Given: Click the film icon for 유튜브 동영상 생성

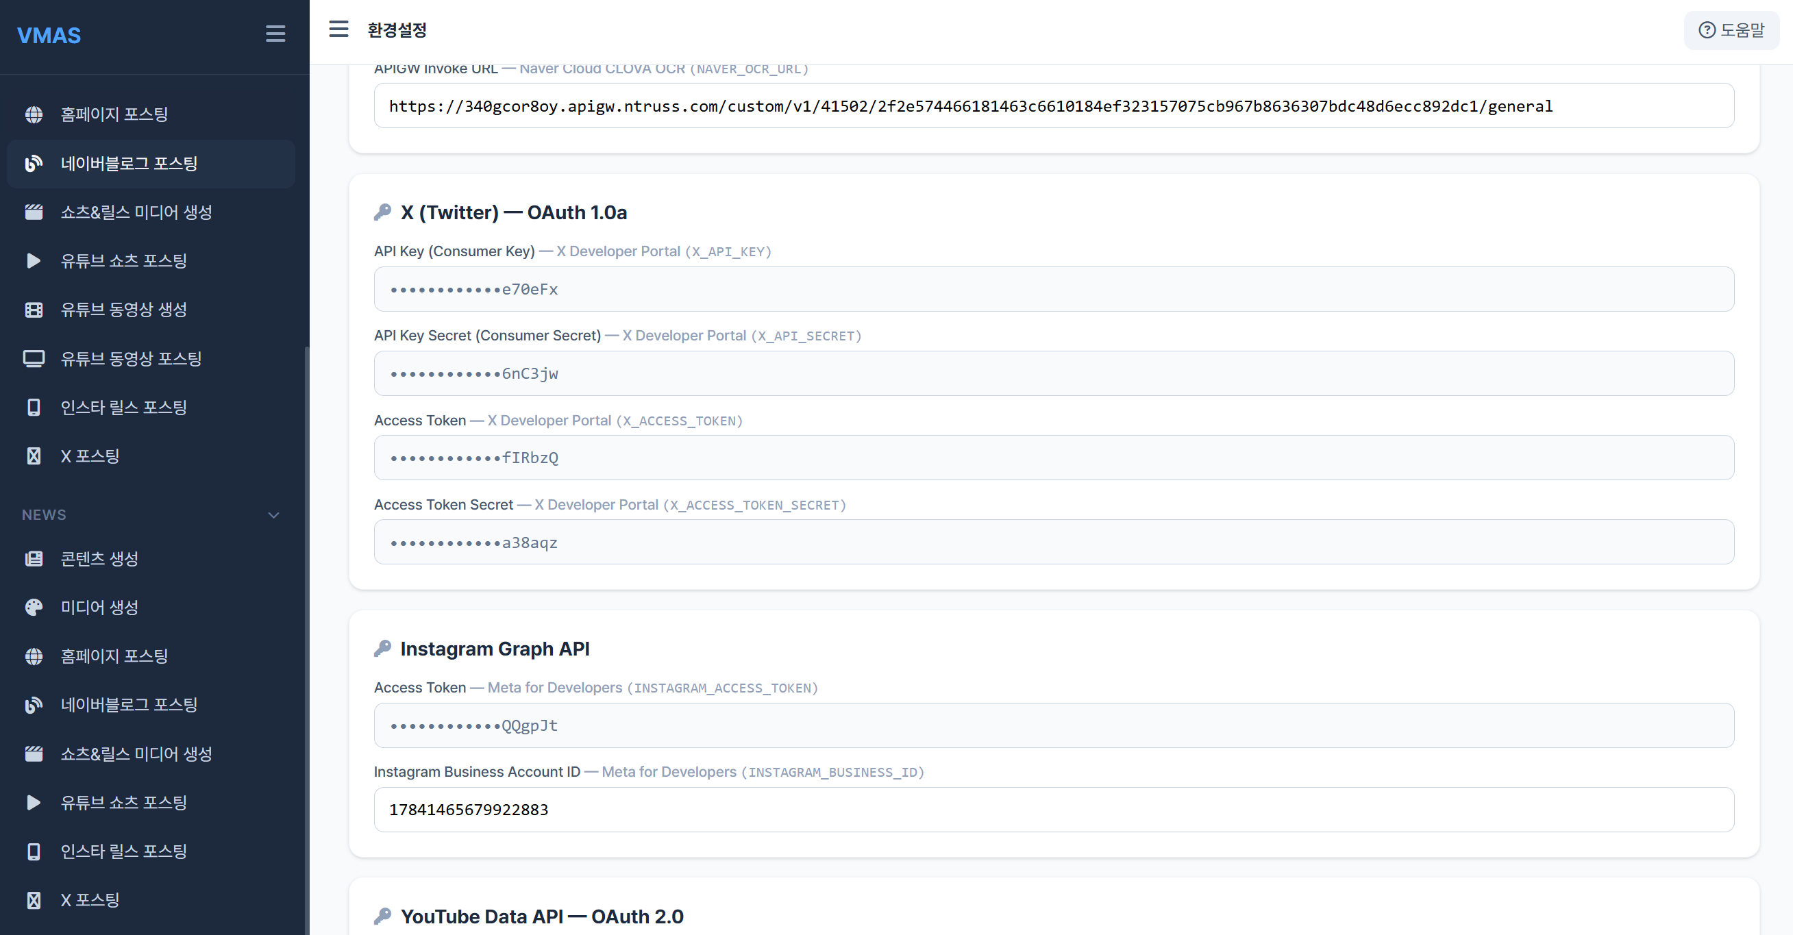Looking at the screenshot, I should click(x=34, y=310).
